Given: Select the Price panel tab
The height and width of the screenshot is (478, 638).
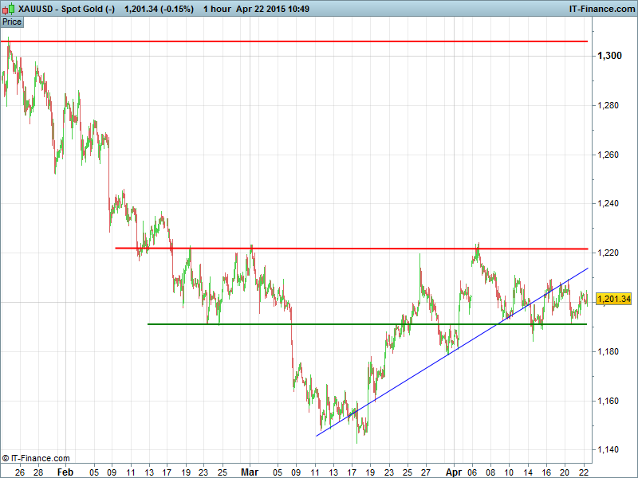Looking at the screenshot, I should click(12, 22).
